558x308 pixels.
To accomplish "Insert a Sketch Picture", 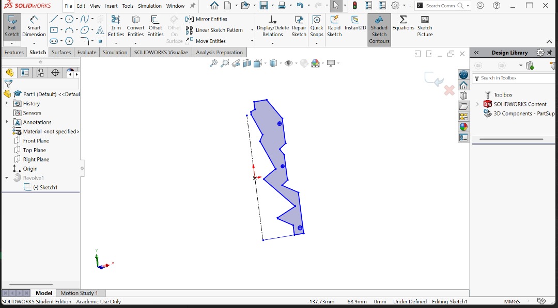I will [x=425, y=26].
